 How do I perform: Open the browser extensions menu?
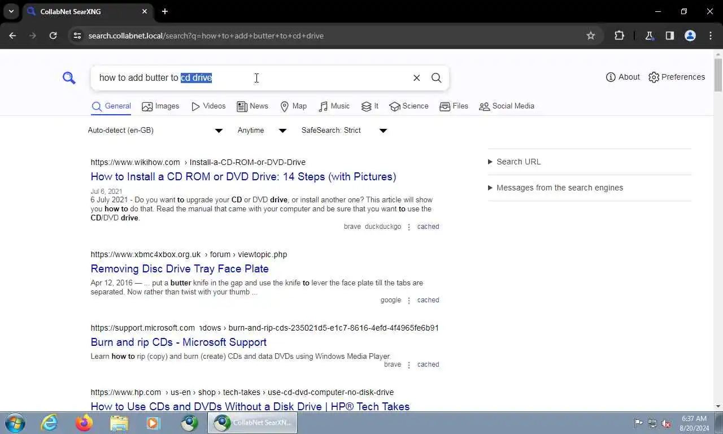619,36
